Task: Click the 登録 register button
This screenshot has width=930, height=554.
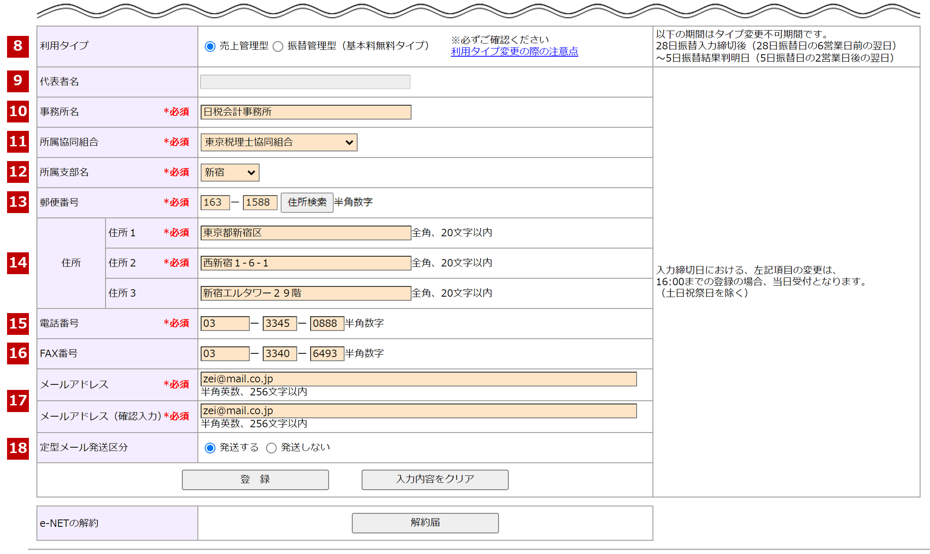Action: pos(255,479)
